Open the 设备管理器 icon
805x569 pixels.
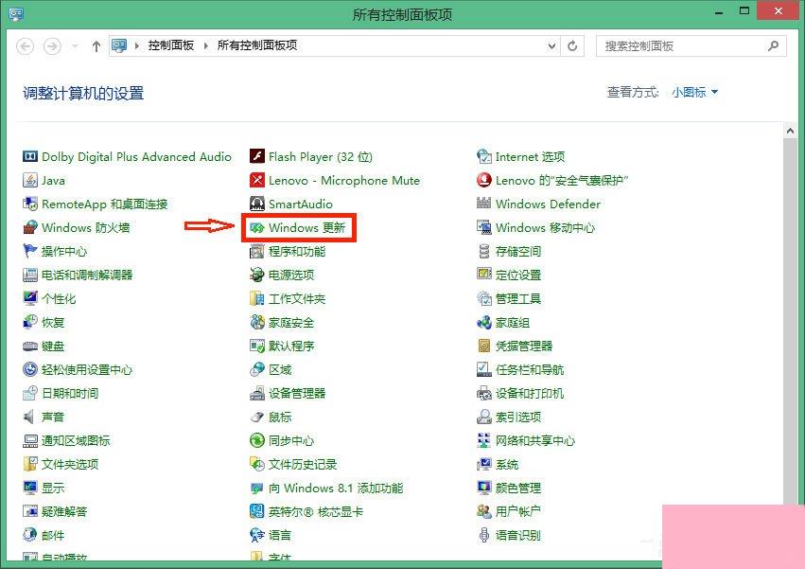pos(257,393)
